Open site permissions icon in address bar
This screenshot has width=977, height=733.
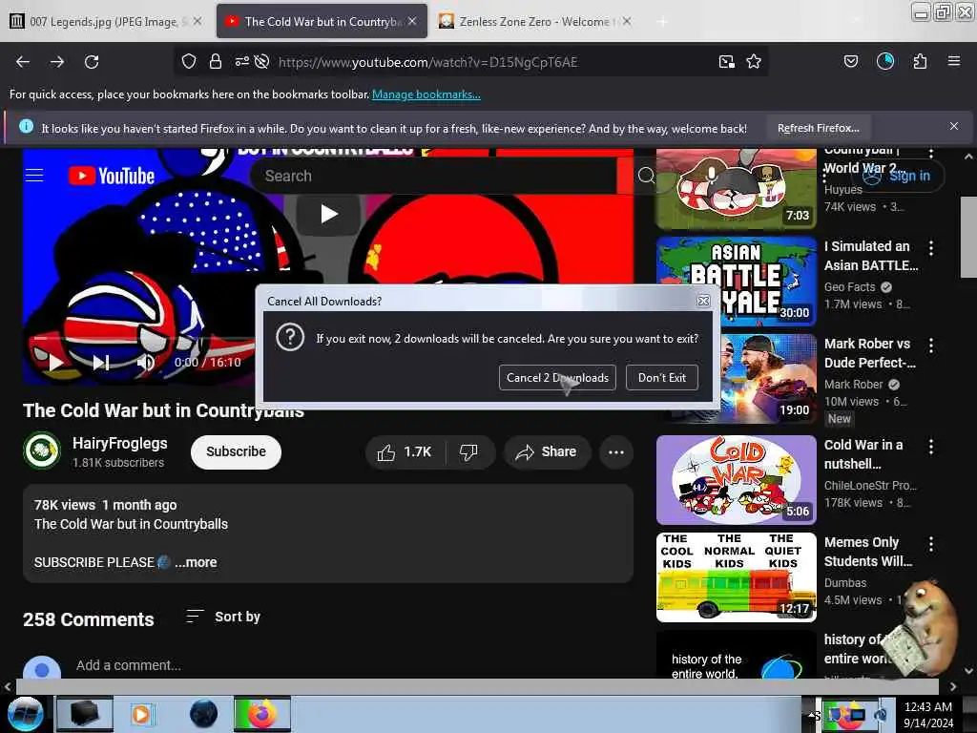click(x=241, y=61)
